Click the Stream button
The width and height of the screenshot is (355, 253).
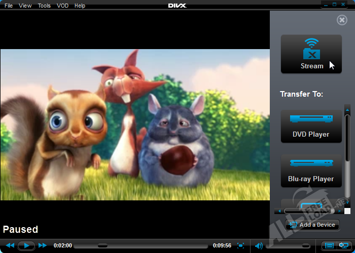311,54
